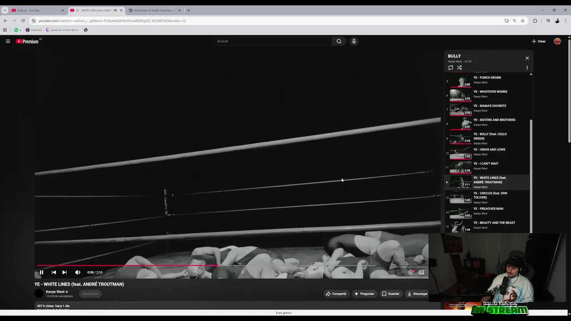571x321 pixels.
Task: Play YE - I CAN'T WAIT from playlist
Action: click(487, 166)
